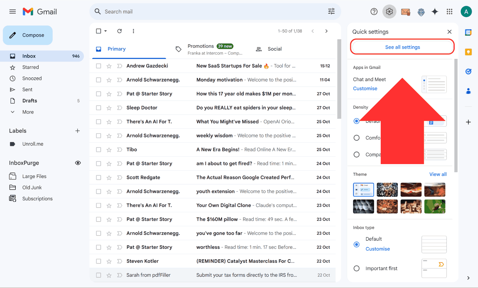Image resolution: width=478 pixels, height=288 pixels.
Task: Open the Support help icon
Action: tap(374, 12)
